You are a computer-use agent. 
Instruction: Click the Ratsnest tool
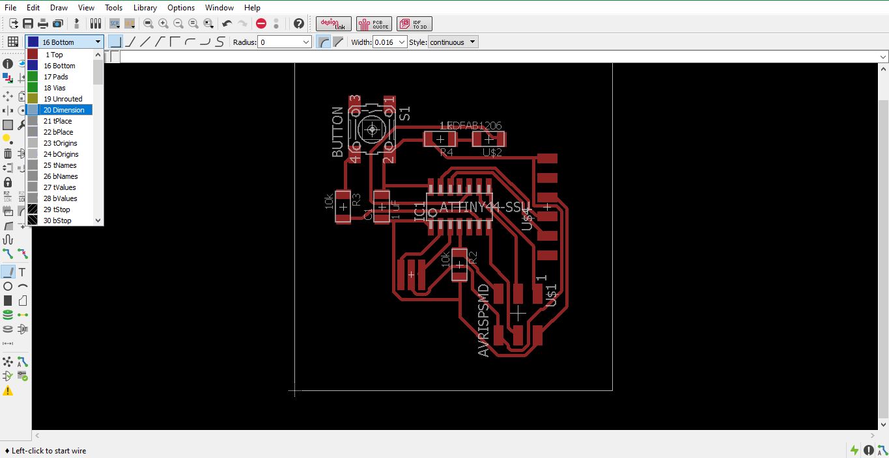pos(8,362)
